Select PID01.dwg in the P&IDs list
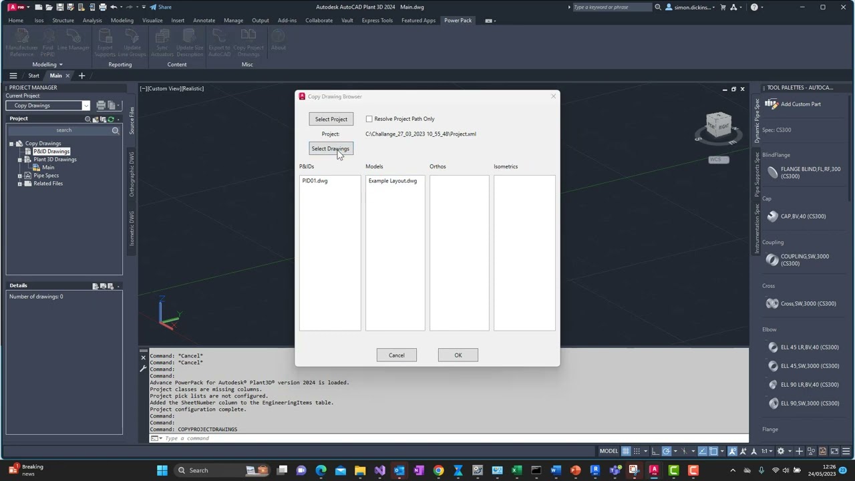855x481 pixels. tap(315, 180)
